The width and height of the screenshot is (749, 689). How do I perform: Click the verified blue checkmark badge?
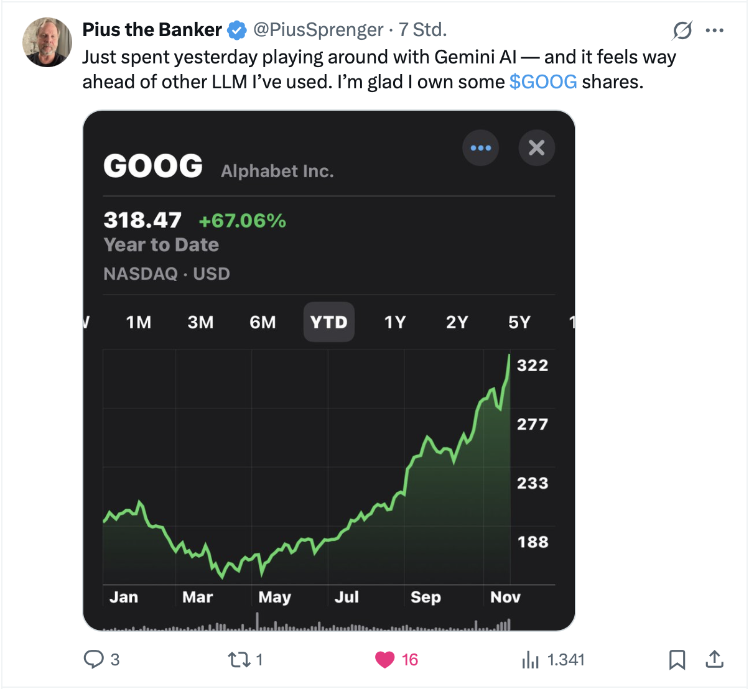click(x=237, y=30)
